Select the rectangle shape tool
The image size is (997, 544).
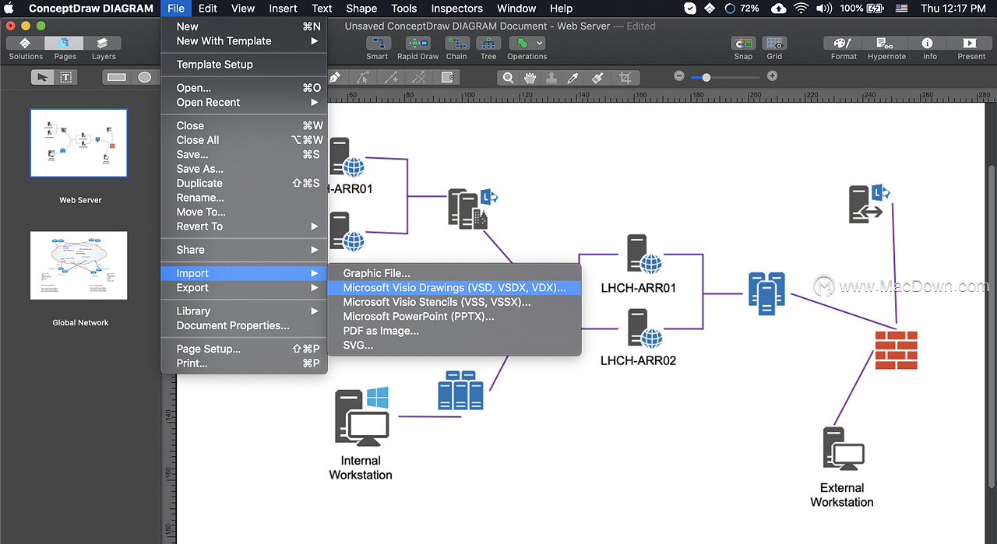pyautogui.click(x=117, y=77)
